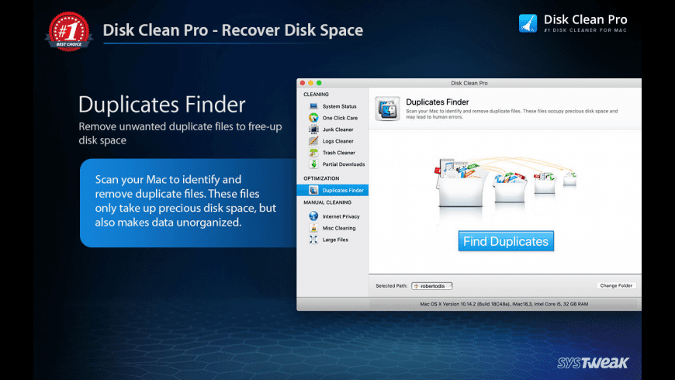Click the Change Folder button
The width and height of the screenshot is (675, 380).
point(616,285)
